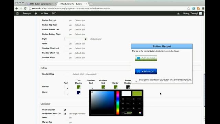Open the Hover Text color dropdown
The width and height of the screenshot is (220, 124).
[66, 93]
